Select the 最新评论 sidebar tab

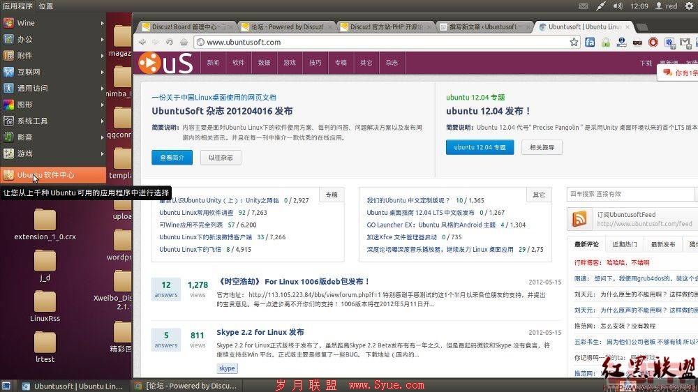(586, 244)
